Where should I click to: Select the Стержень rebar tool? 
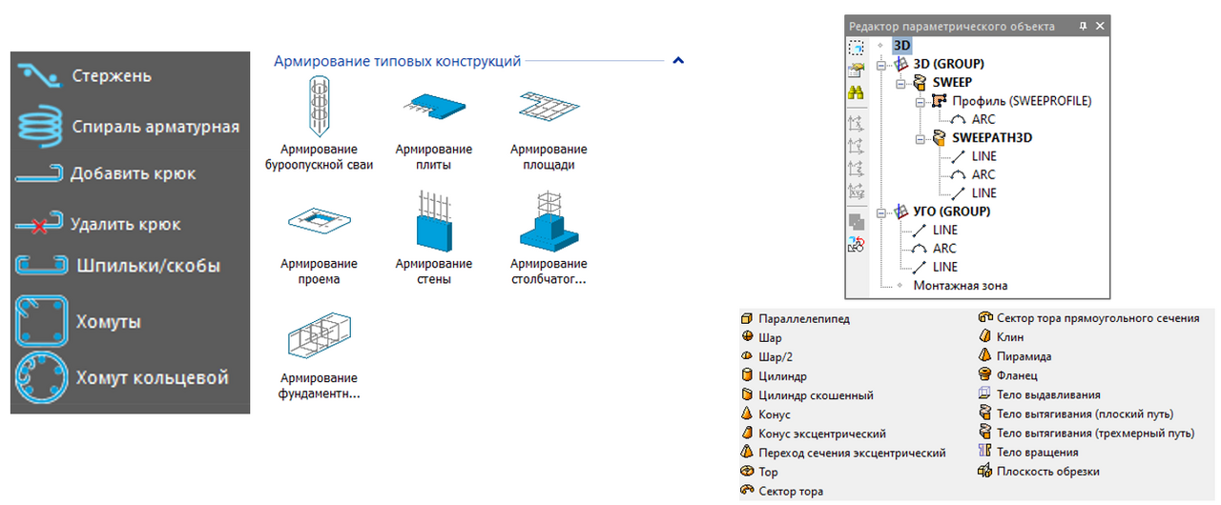click(83, 76)
